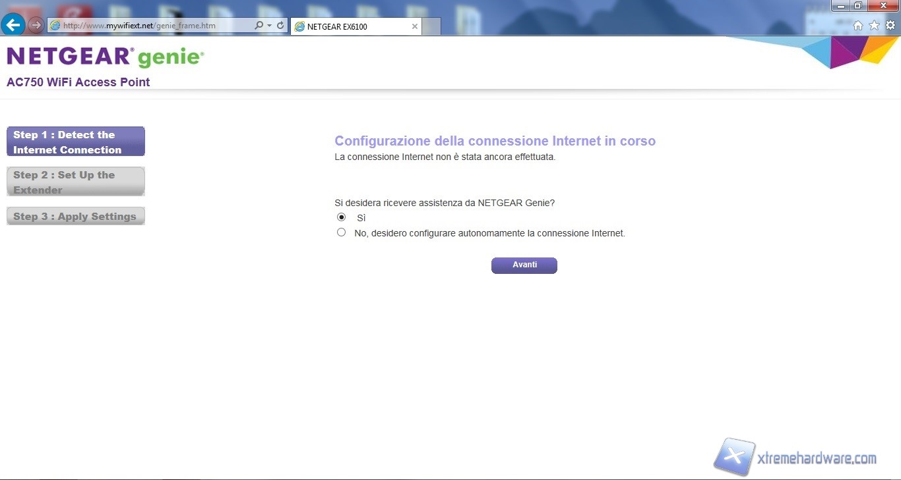Click the browser forward arrow button
The image size is (901, 480).
(36, 26)
